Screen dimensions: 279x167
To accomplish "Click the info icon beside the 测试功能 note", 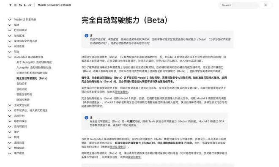I will (x=87, y=118).
